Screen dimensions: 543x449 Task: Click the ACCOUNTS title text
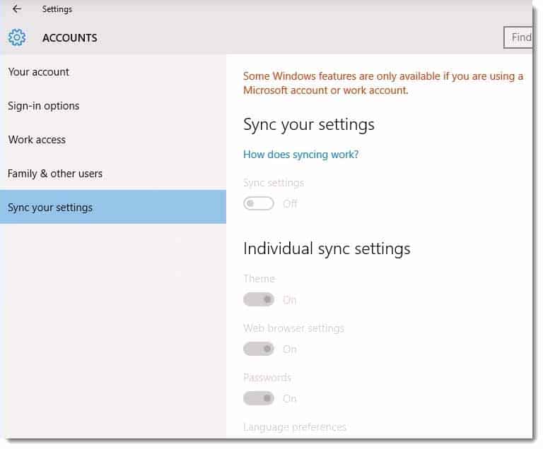tap(70, 37)
